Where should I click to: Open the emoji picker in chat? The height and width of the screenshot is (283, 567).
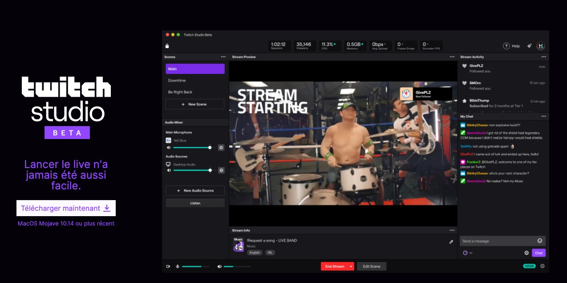coord(540,241)
